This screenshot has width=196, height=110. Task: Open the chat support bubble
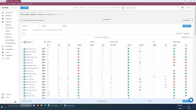tap(191, 100)
